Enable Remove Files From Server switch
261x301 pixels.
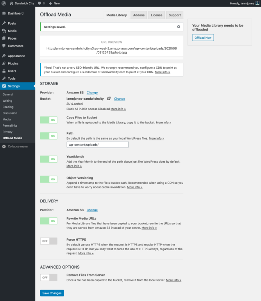coord(49,278)
